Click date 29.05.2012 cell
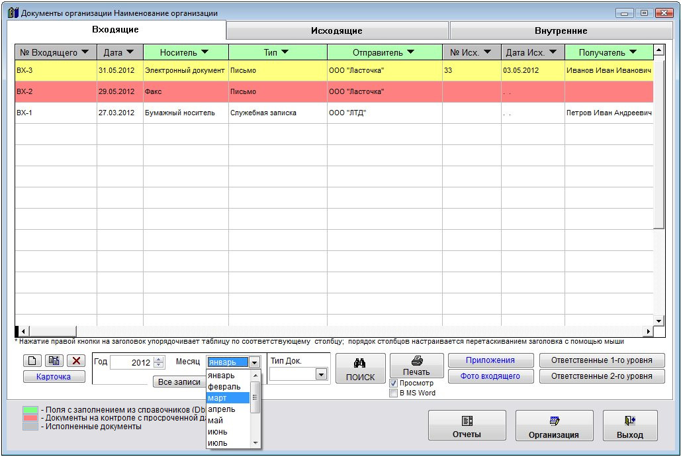 point(120,92)
